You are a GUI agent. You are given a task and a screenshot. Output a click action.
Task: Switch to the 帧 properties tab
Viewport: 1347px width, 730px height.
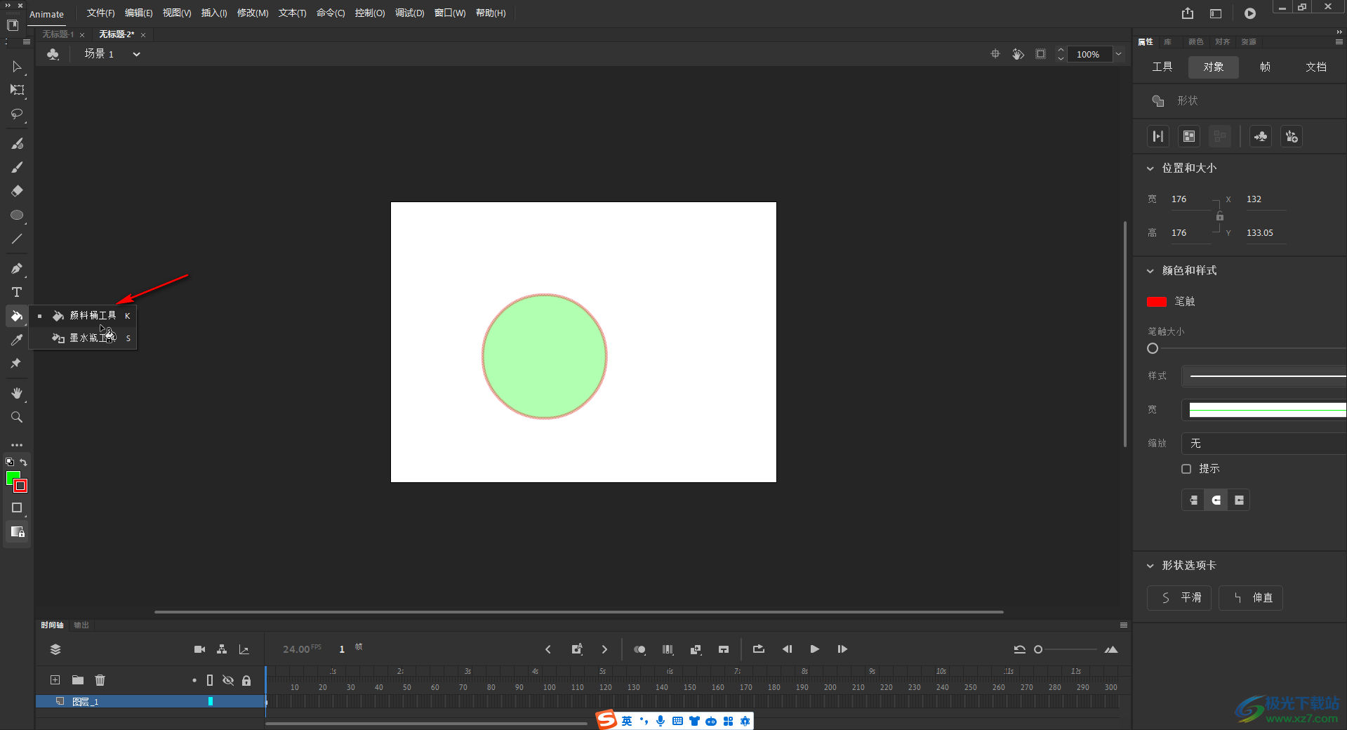click(x=1265, y=67)
